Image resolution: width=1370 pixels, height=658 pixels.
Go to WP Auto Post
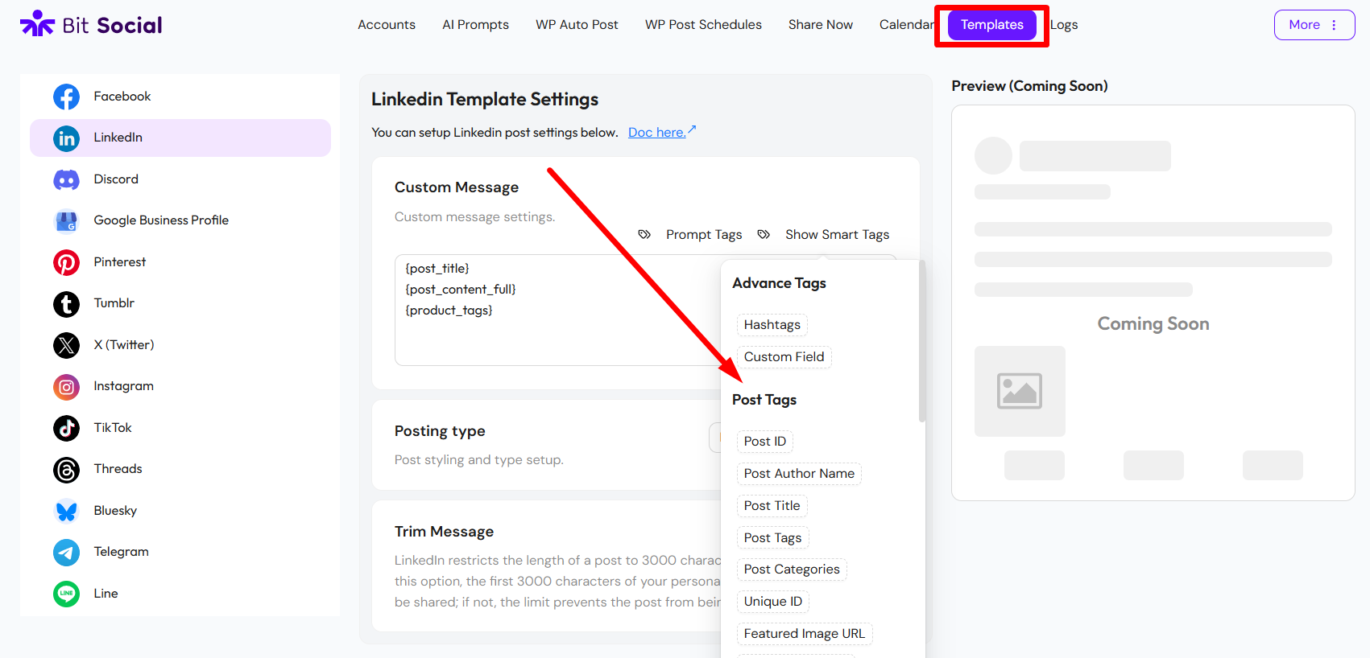(577, 25)
